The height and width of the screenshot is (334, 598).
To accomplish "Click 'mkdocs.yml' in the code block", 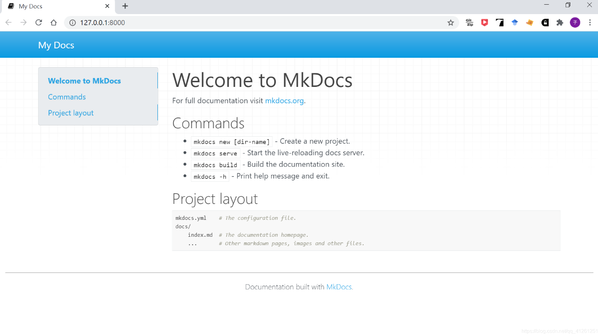I will (x=191, y=218).
